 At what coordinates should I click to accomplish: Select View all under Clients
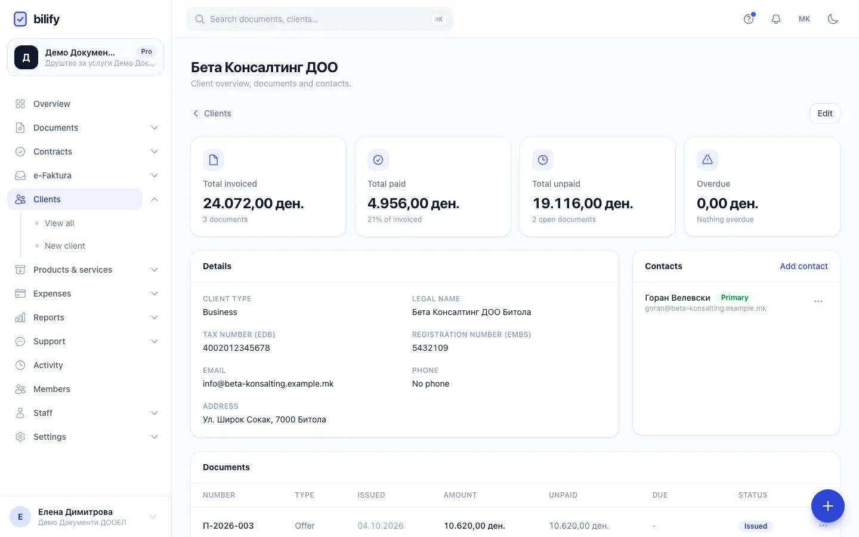point(60,223)
